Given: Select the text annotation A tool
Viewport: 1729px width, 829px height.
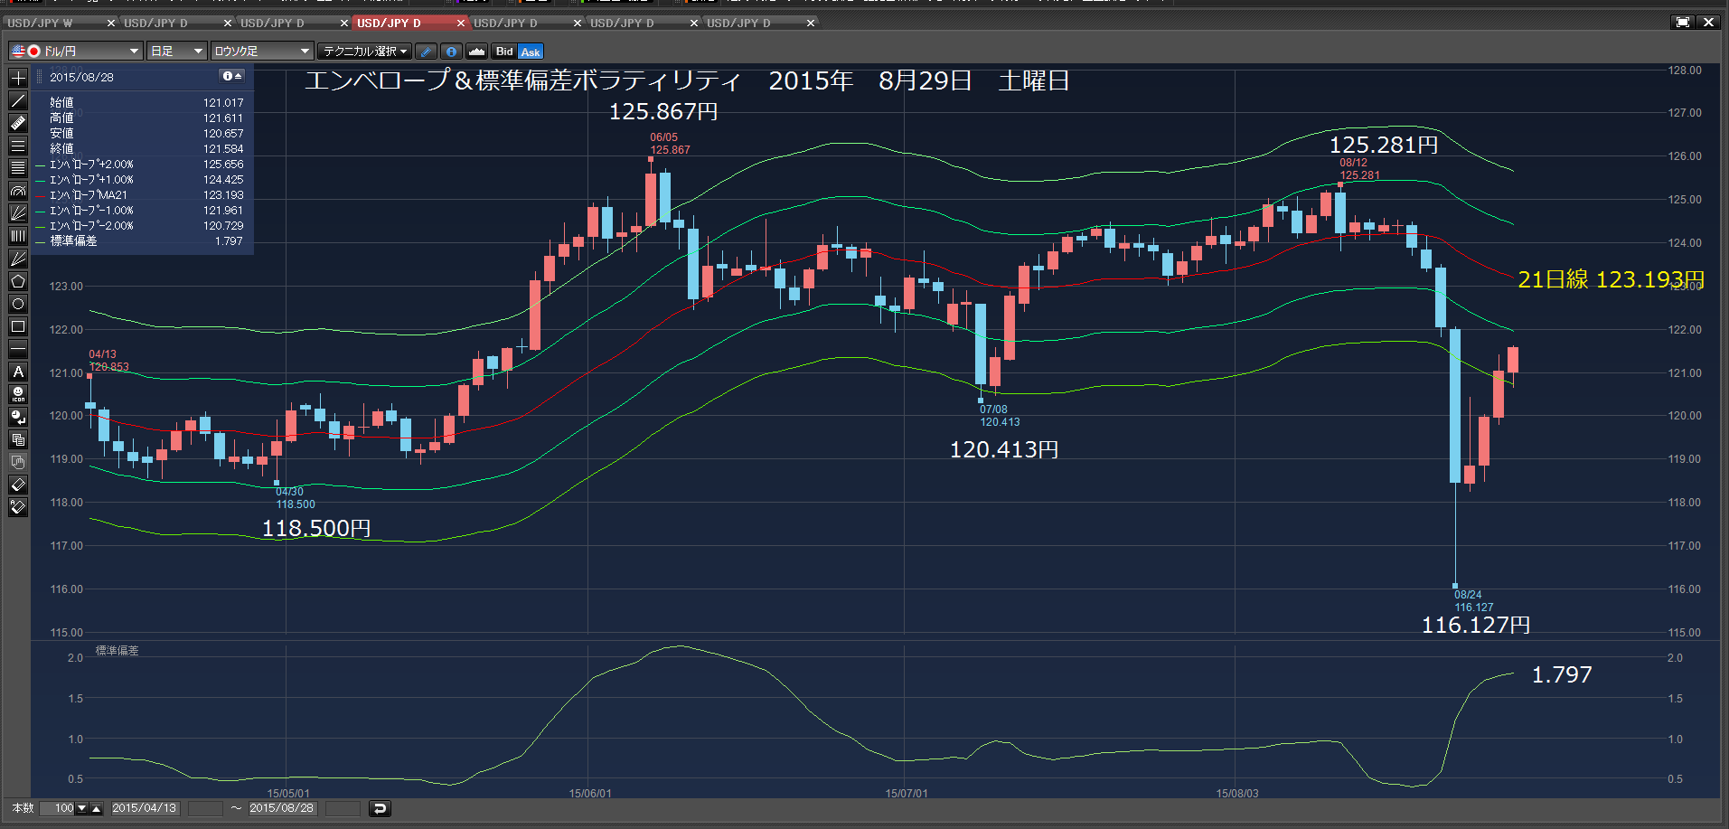Looking at the screenshot, I should 17,372.
